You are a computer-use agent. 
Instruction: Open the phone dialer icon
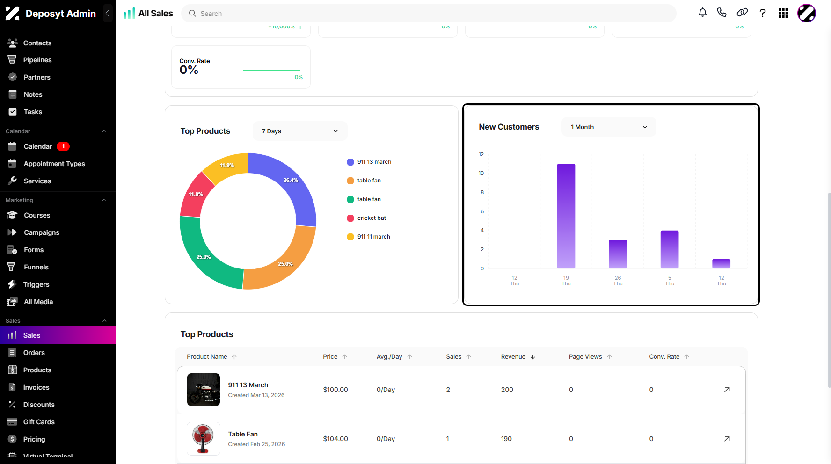click(722, 13)
